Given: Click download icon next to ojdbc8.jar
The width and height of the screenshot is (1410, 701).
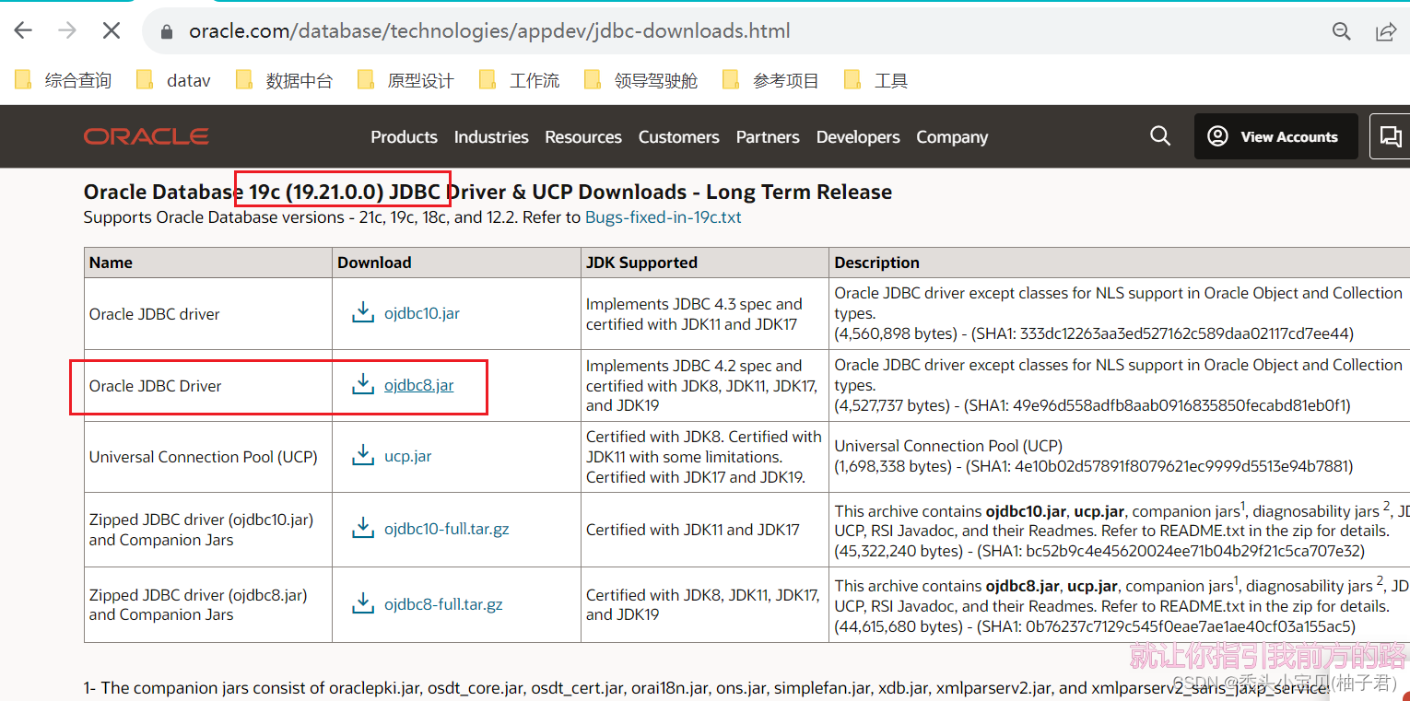Looking at the screenshot, I should 363,384.
